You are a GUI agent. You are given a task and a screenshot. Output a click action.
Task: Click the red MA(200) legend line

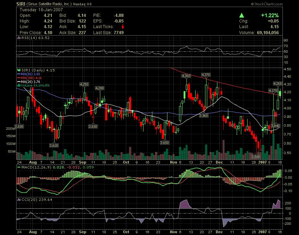click(x=19, y=78)
